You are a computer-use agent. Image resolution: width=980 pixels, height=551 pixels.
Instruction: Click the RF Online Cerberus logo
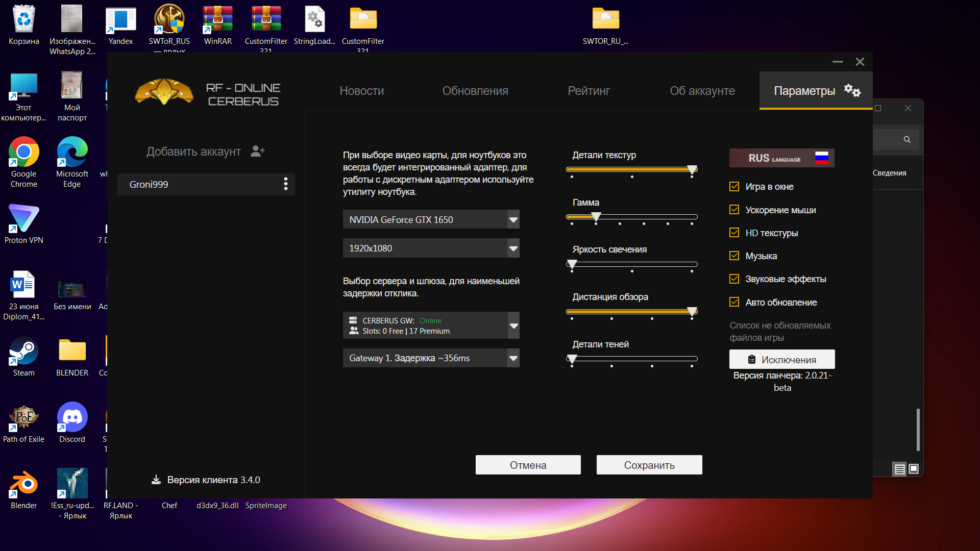(208, 92)
